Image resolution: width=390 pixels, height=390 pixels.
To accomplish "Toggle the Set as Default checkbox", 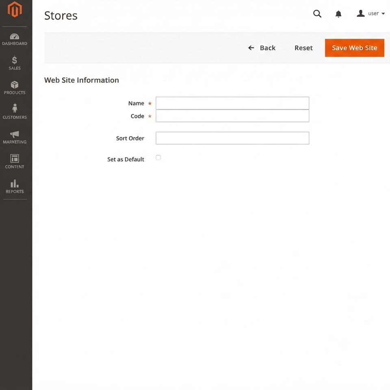I will pos(158,158).
